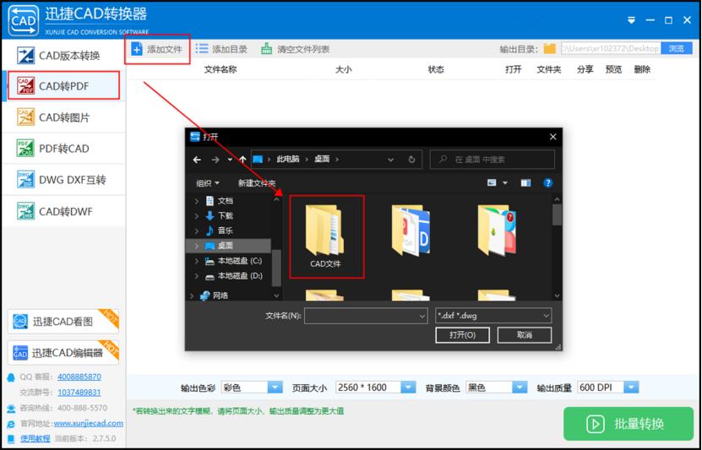Select the CAD转DWF mode
Screen dimensions: 702x450
(63, 211)
